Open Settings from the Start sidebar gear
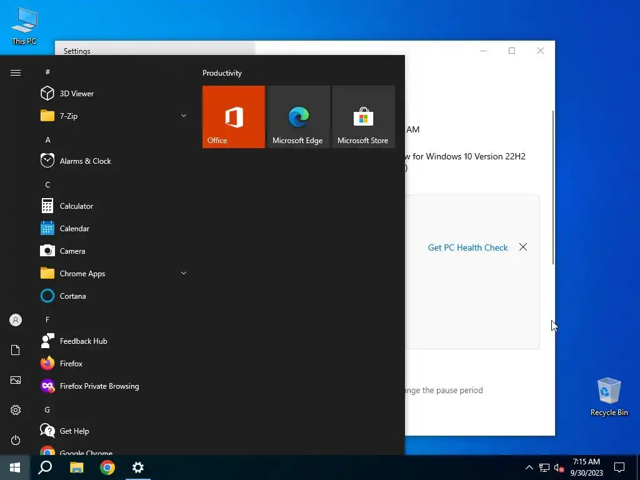Viewport: 640px width, 480px height. [x=16, y=410]
